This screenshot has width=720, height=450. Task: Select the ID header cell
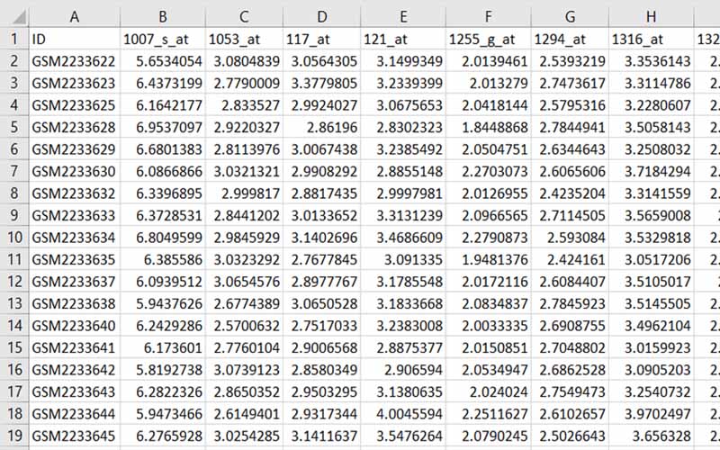pyautogui.click(x=74, y=39)
